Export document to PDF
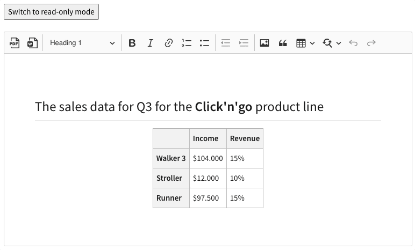The image size is (415, 250). click(x=15, y=43)
